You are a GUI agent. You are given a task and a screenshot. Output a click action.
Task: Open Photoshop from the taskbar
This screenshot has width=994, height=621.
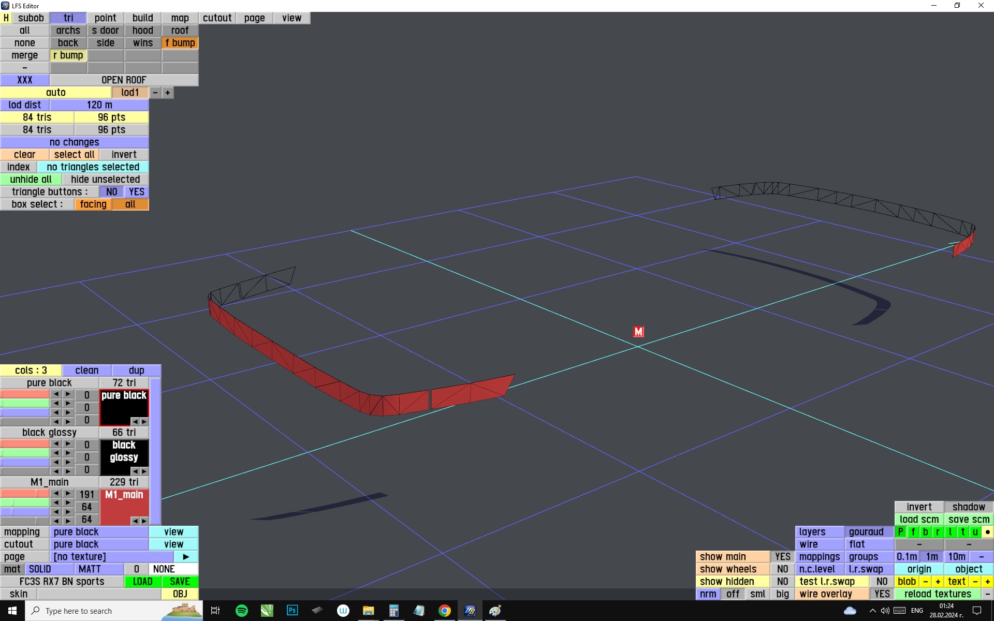tap(292, 611)
